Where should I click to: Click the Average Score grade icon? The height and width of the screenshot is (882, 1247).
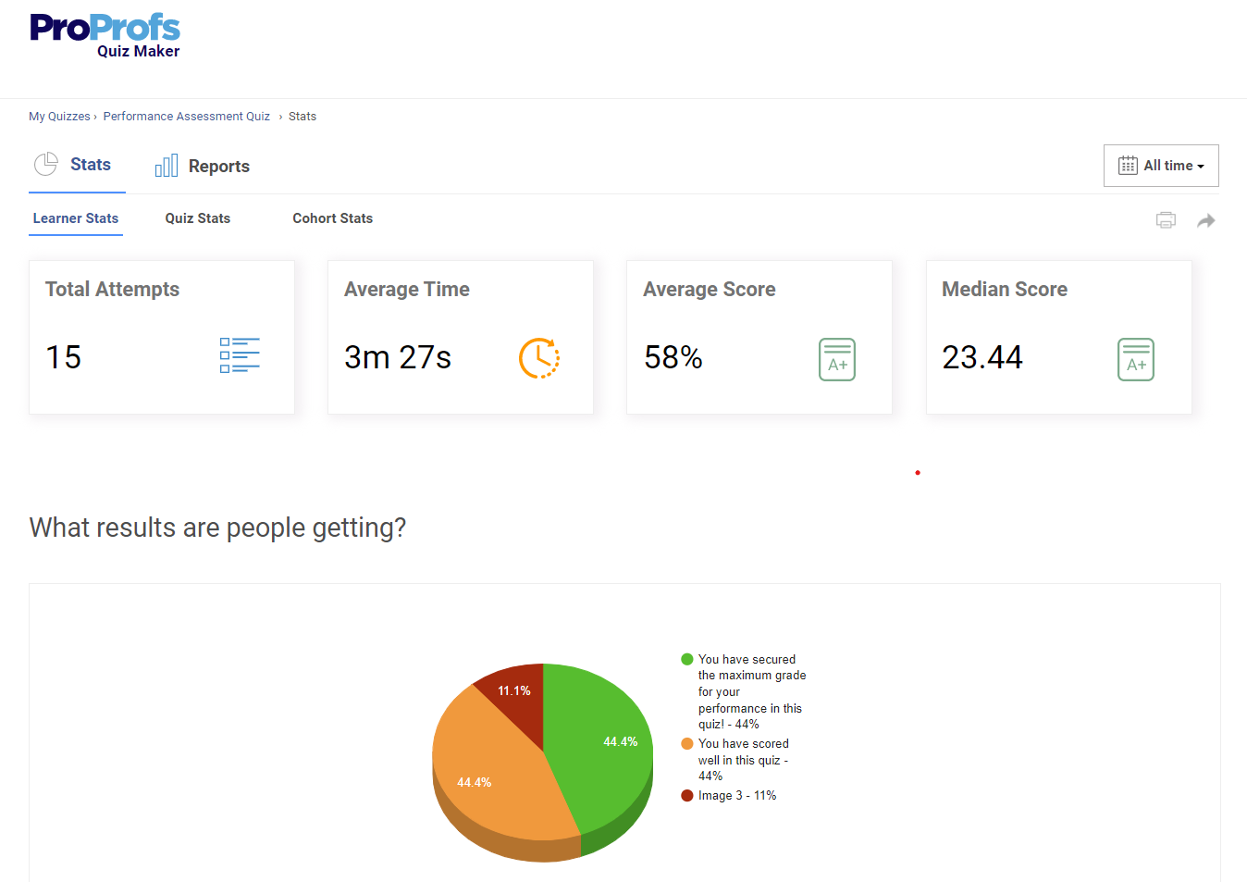837,360
